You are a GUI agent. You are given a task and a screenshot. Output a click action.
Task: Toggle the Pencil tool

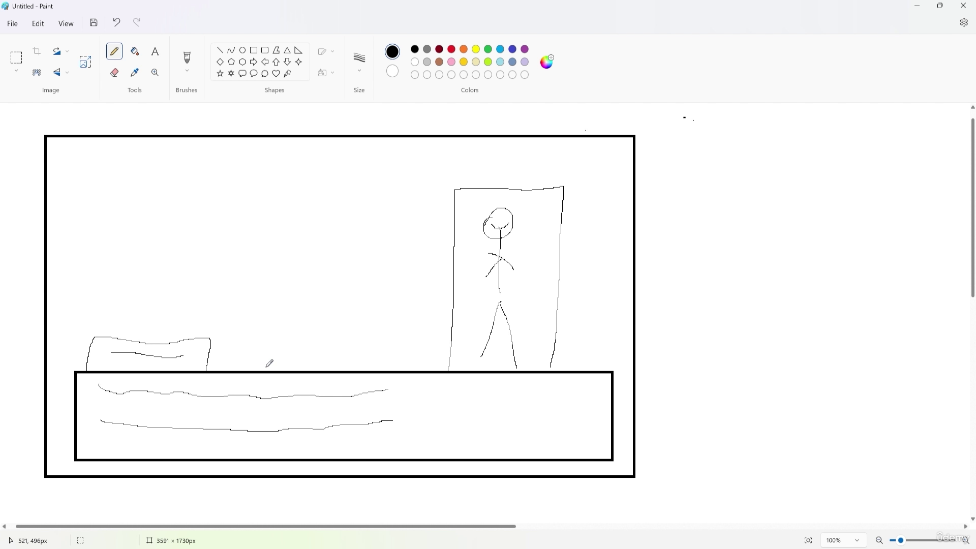[114, 51]
